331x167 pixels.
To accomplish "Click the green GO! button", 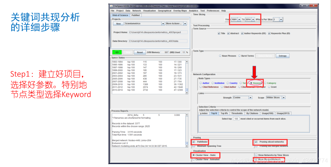I will point(117,52).
